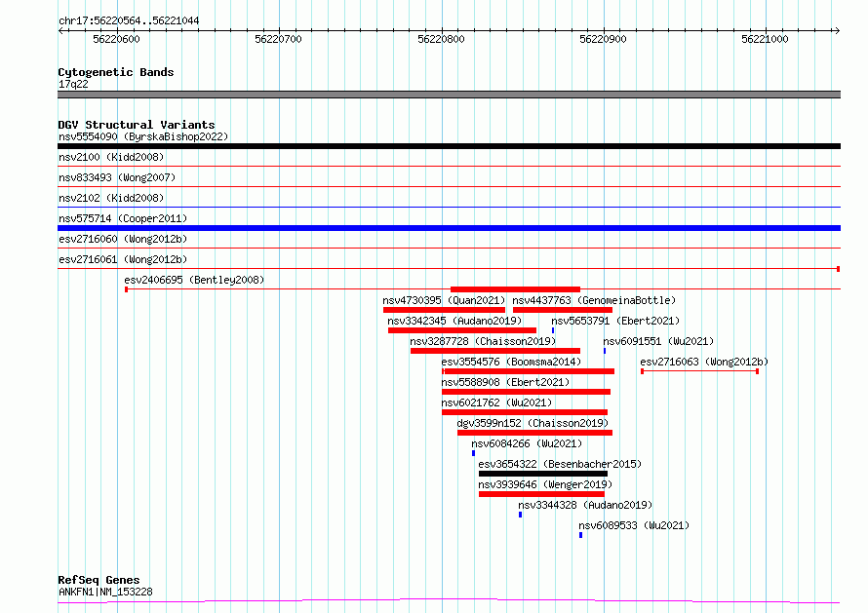Open esv2716063 (Wong2012b) variant
The width and height of the screenshot is (868, 613).
(x=705, y=362)
